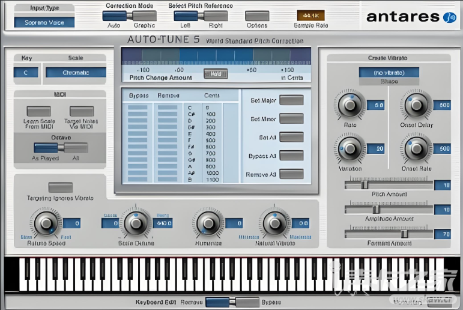Click the Set Major button
This screenshot has height=310, width=463.
pos(291,100)
